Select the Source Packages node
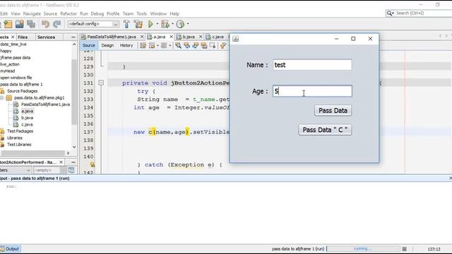Viewport: 452px width, 254px height. (x=22, y=91)
